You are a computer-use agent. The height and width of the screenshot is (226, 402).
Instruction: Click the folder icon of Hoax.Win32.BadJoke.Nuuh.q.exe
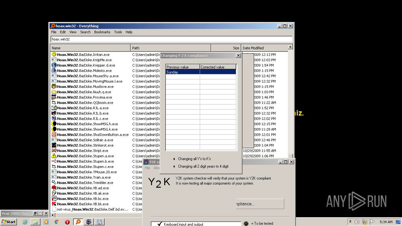click(54, 92)
